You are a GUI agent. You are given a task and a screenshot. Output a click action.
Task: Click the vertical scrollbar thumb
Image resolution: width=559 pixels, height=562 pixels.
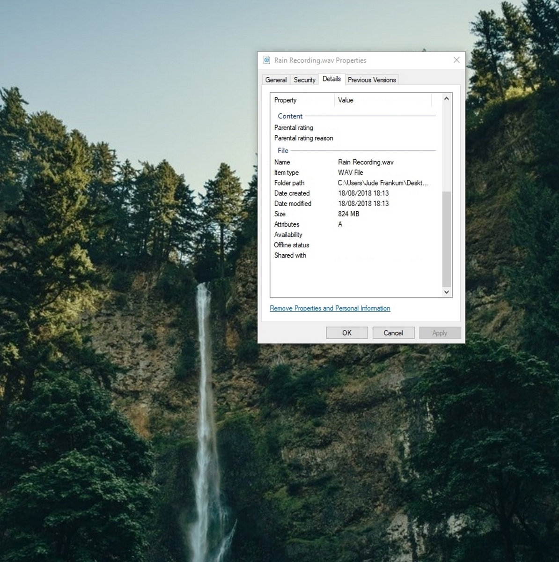click(446, 239)
